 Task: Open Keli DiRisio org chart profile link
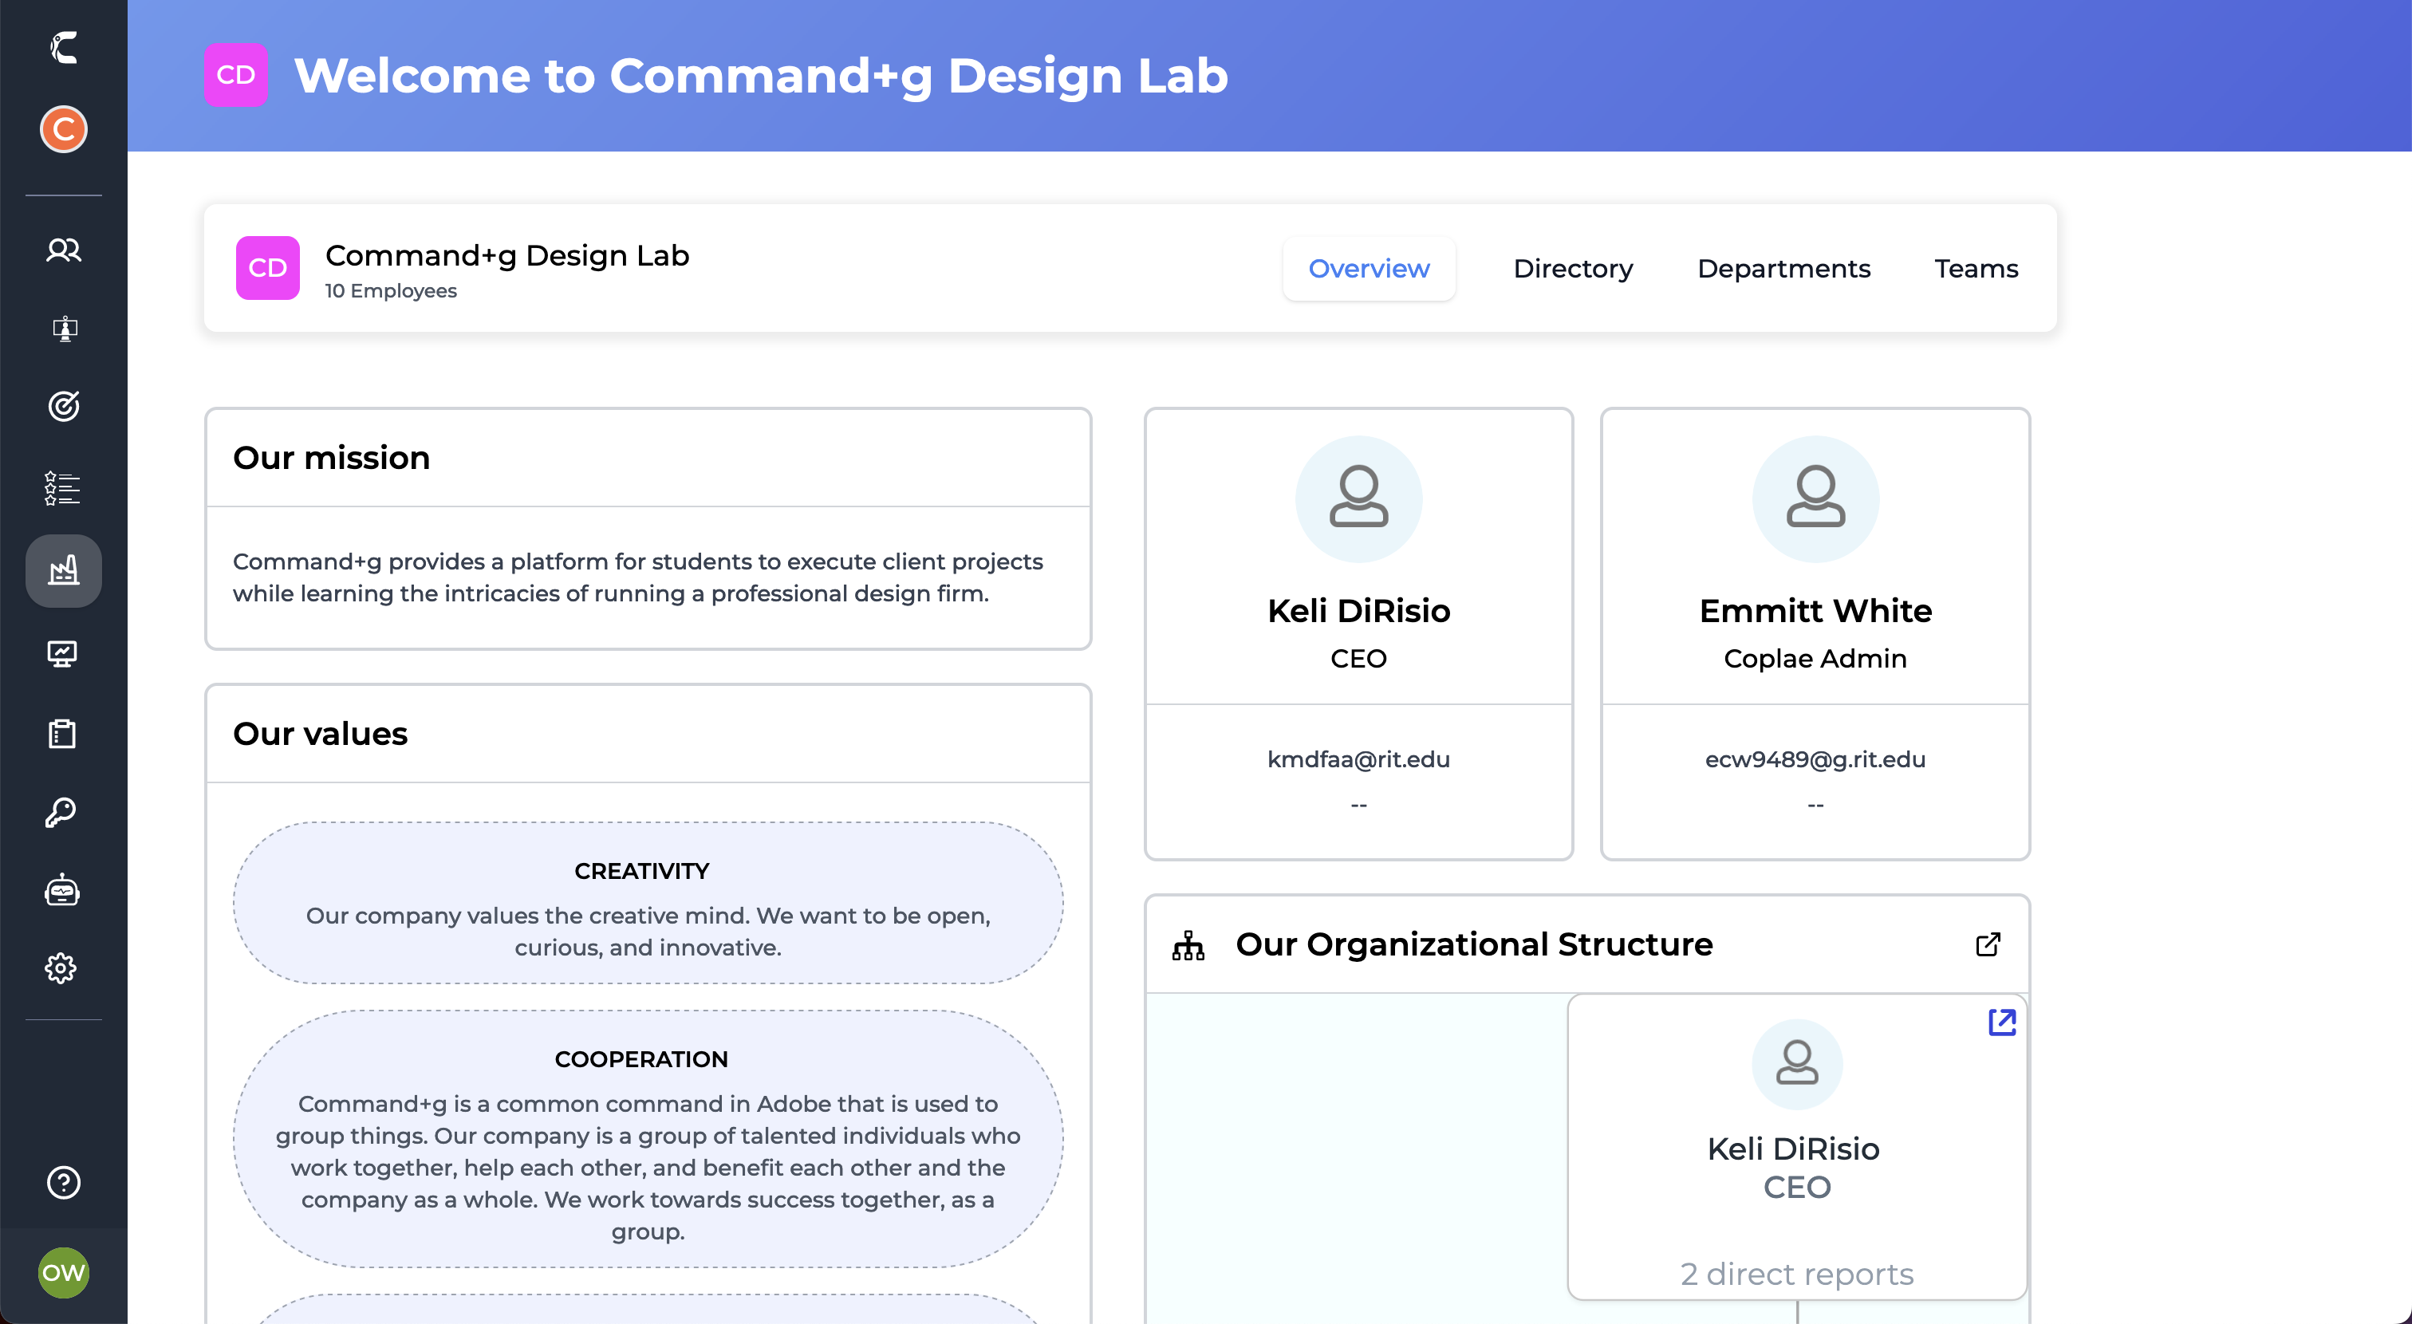pos(2002,1022)
